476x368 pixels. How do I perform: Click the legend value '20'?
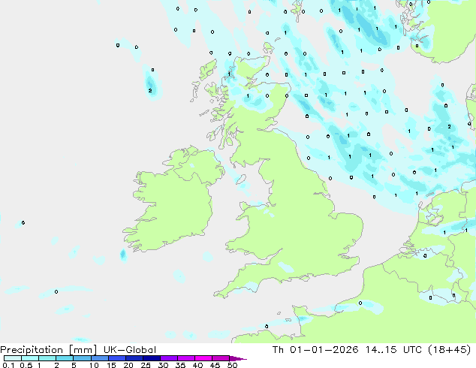[128, 365]
